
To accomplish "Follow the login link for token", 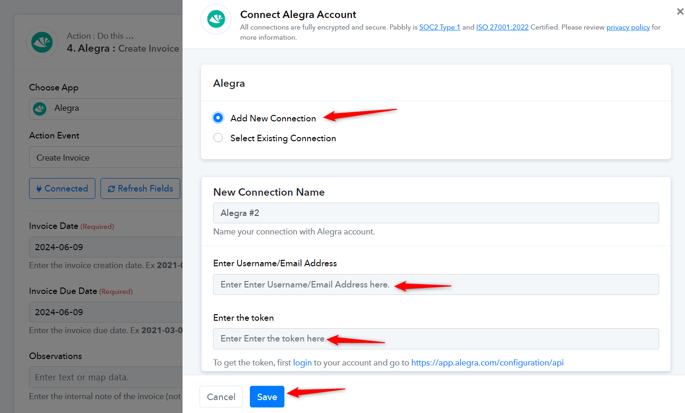I will click(x=302, y=363).
